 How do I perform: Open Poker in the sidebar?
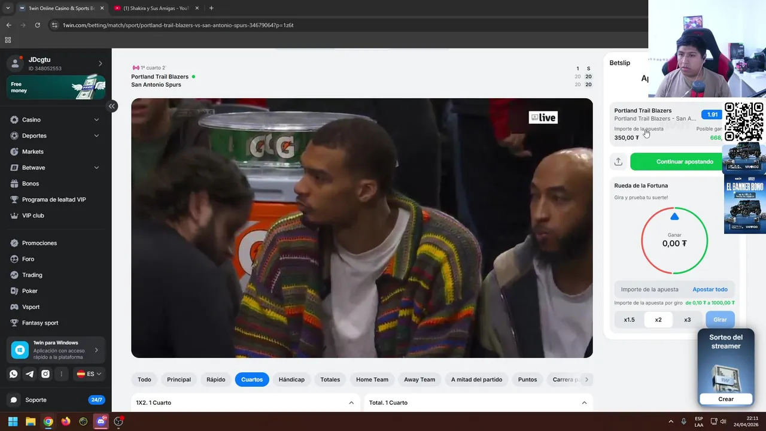coord(30,291)
